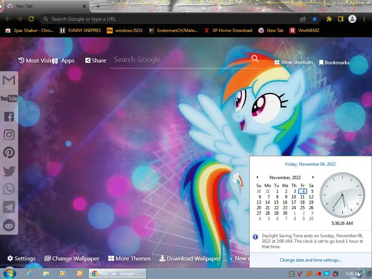Click the New Tab - Google Chrome taskbar button
The width and height of the screenshot is (372, 279).
point(117,274)
